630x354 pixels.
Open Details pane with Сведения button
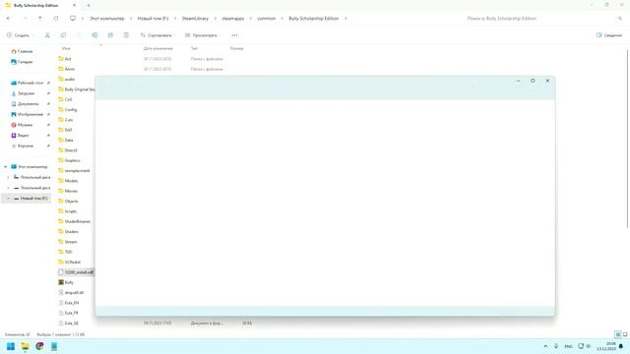coord(609,35)
